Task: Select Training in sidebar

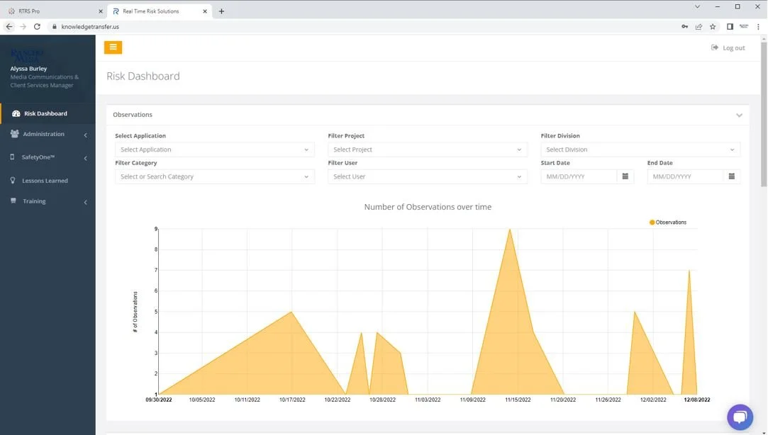Action: (48, 201)
